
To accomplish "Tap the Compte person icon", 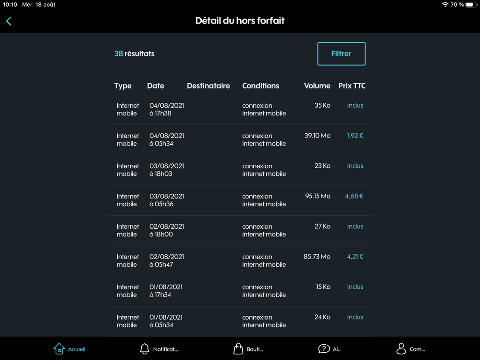I will (x=401, y=348).
